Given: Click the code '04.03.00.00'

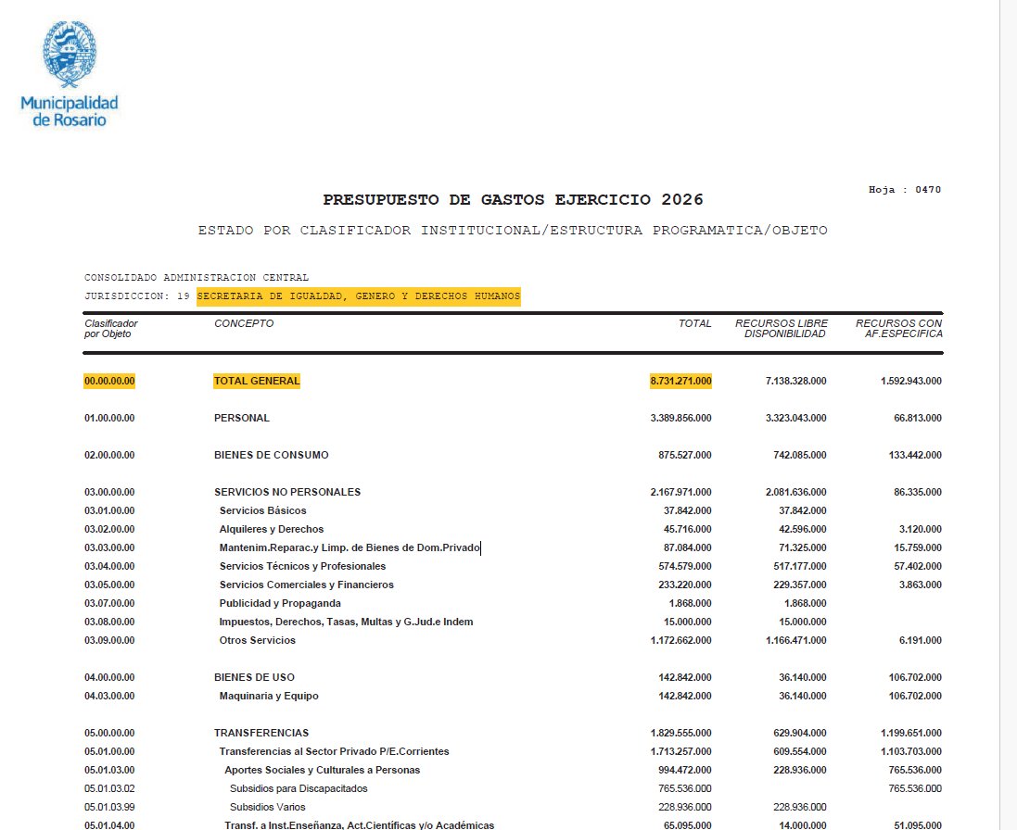Looking at the screenshot, I should (109, 696).
